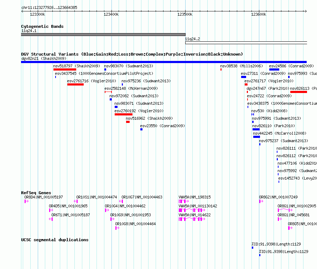Open the nsv975237 (Sudmant2013) label
Viewport: 317px width, 269px height.
(284, 141)
